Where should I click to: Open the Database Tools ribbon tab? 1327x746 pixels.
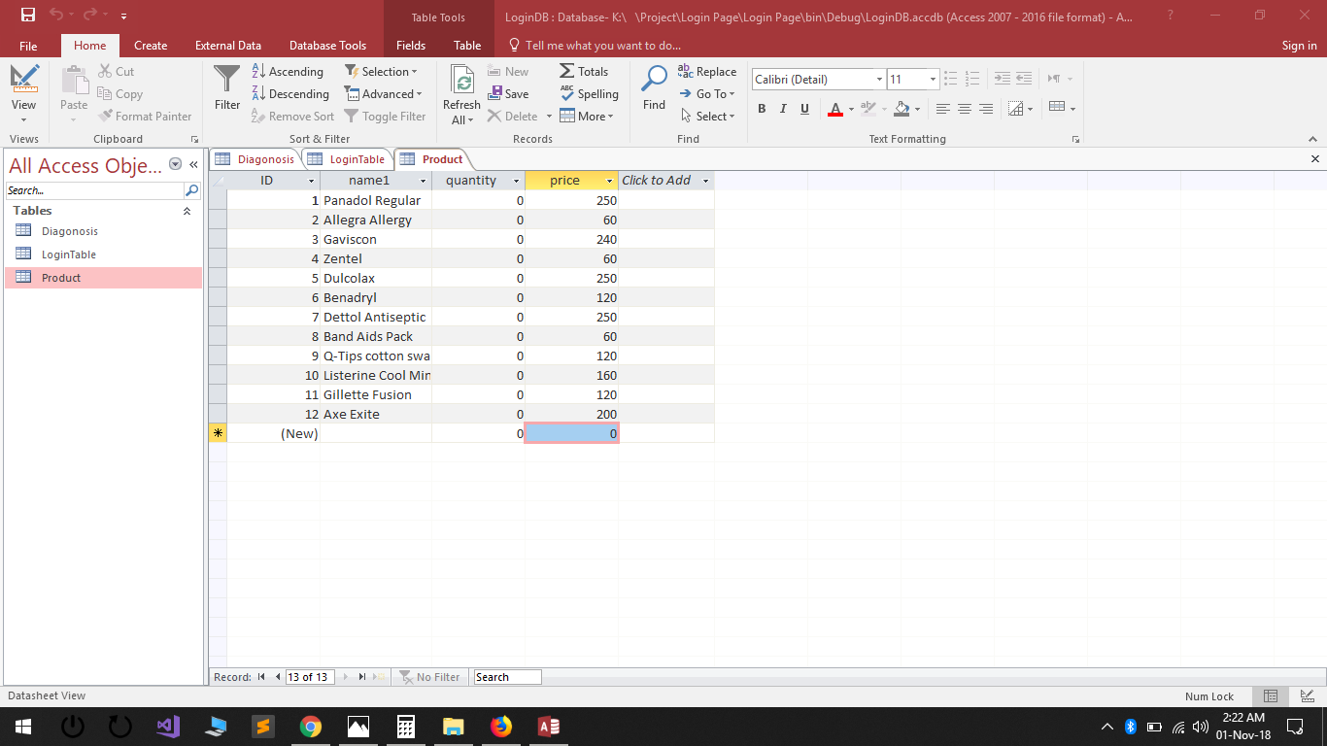(328, 46)
